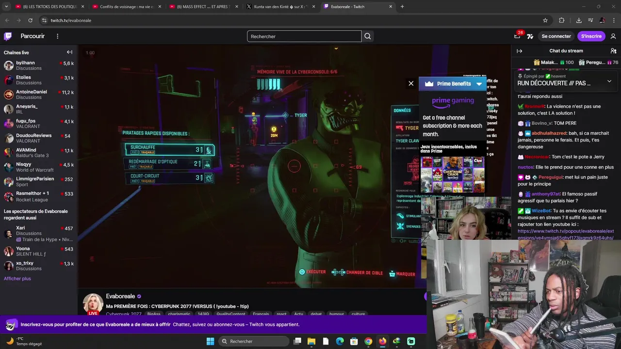Open DoudouReviews channel in sidebar
Screen dimensions: 621x349
(39, 138)
